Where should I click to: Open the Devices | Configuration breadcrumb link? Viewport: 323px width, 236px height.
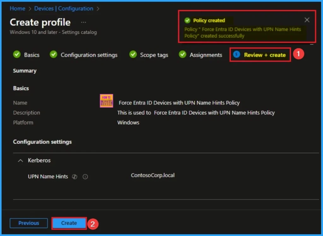coord(64,9)
